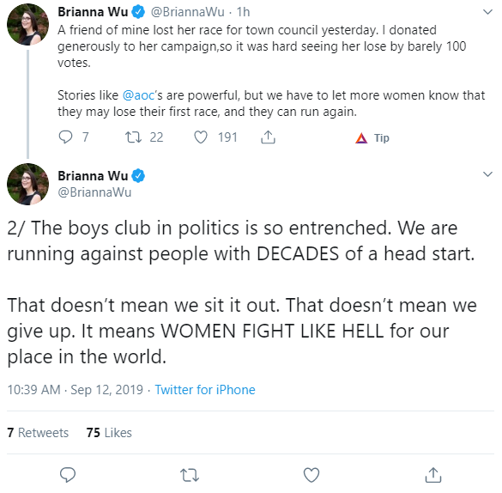Screen dimensions: 502x493
Task: Share the second tweet via bottom icon
Action: point(433,475)
